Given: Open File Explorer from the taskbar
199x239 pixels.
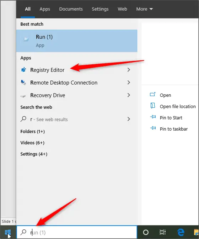Looking at the screenshot, I should point(197,232).
